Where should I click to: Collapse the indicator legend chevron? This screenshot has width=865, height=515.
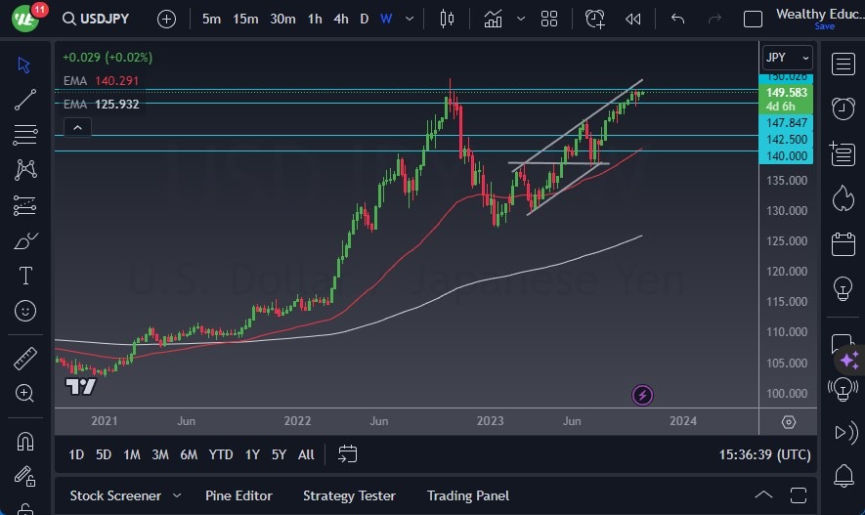point(76,127)
